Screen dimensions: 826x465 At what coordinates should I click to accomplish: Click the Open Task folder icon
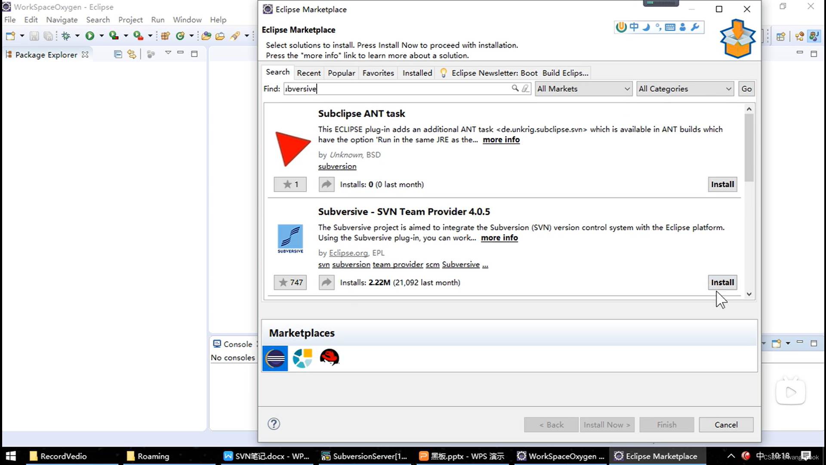[x=220, y=36]
